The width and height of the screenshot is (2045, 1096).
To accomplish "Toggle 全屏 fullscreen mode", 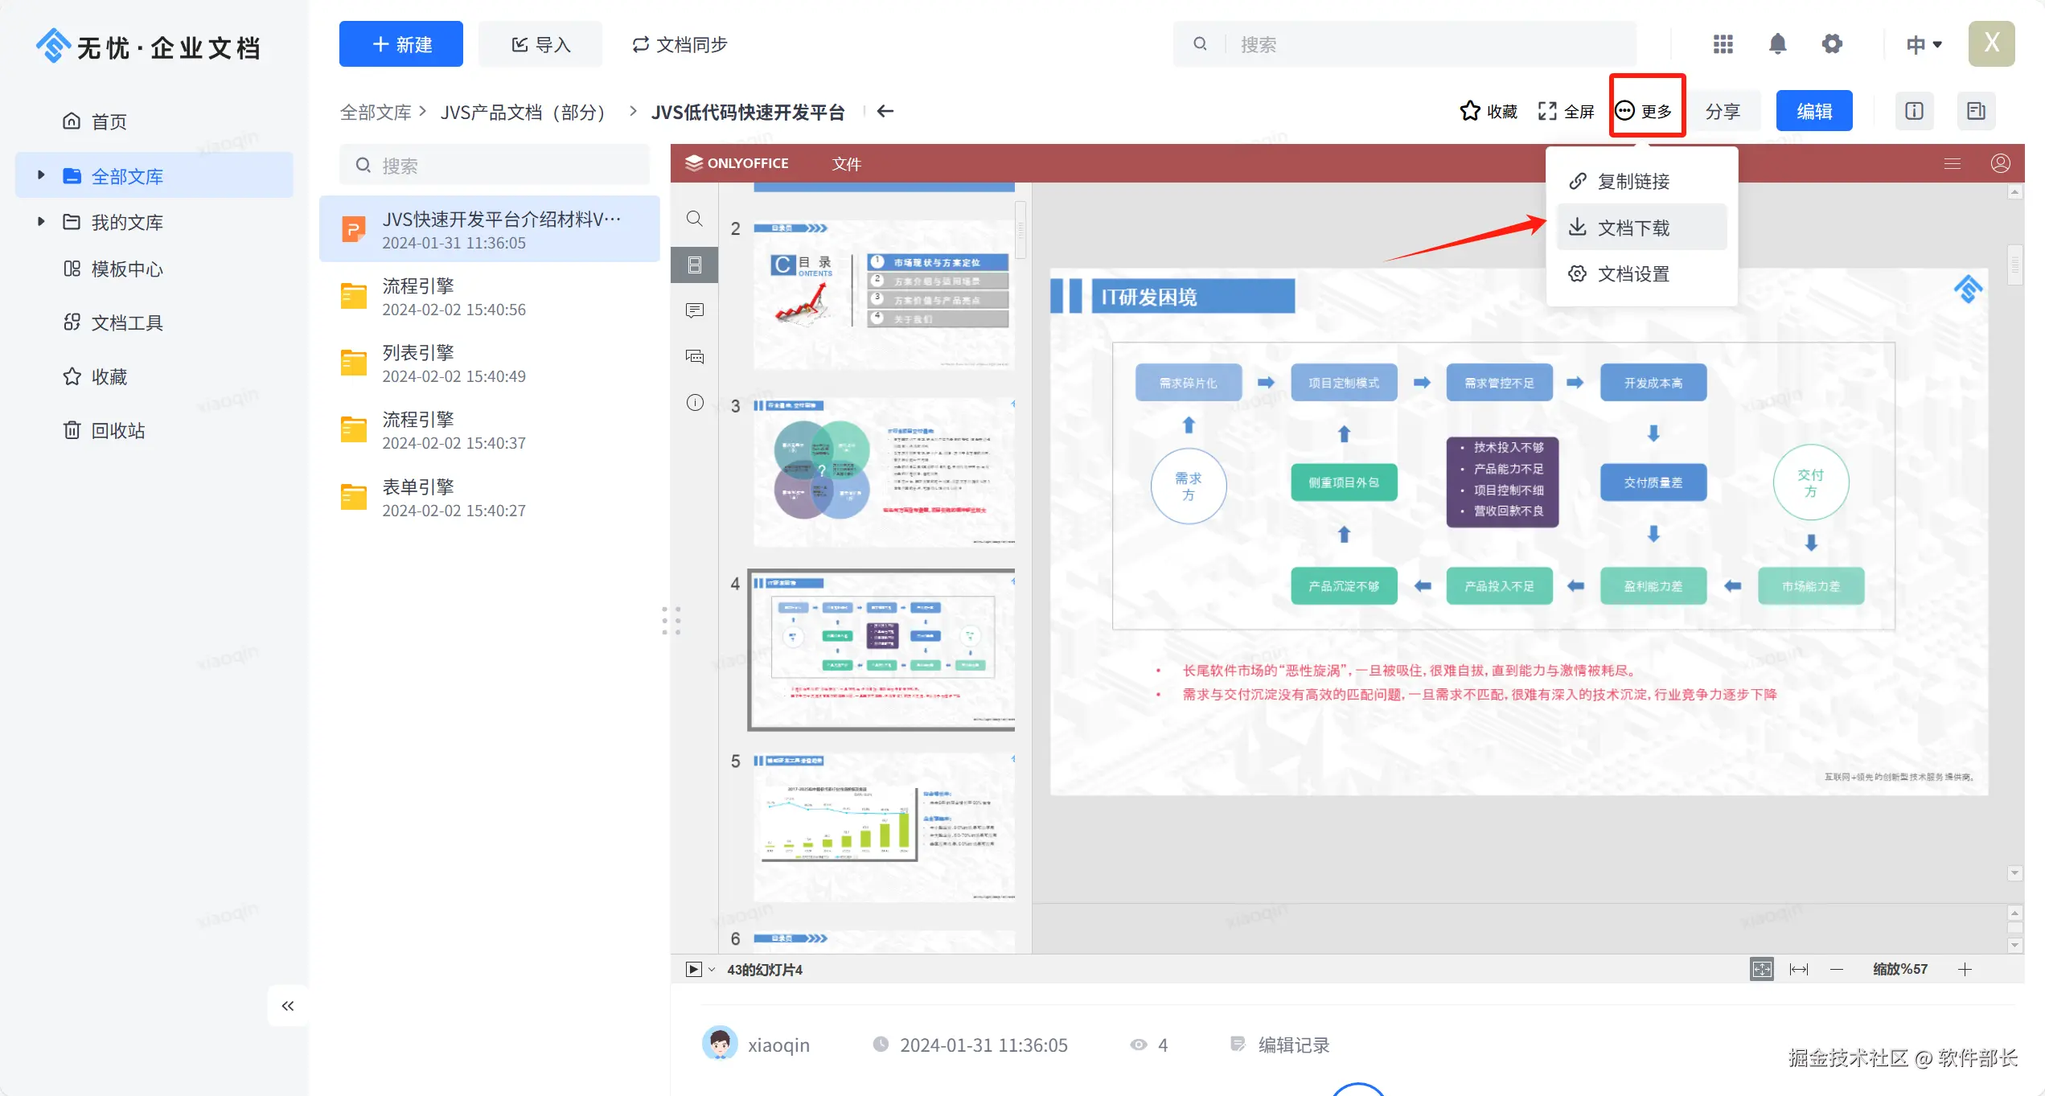I will coord(1565,111).
